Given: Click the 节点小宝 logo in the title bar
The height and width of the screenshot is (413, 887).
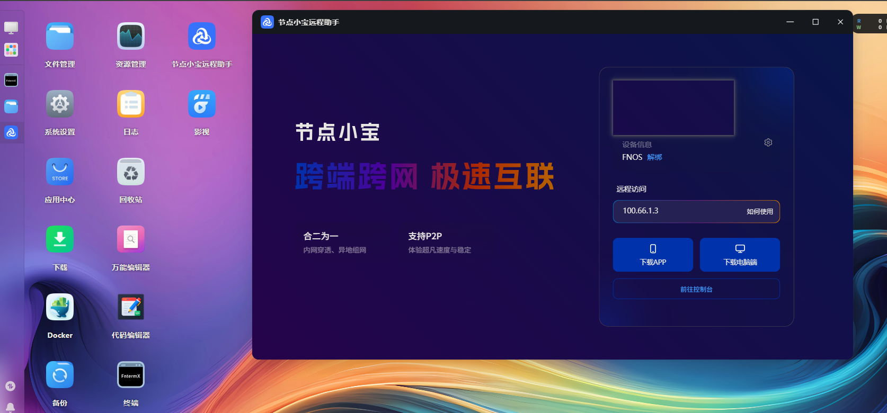Looking at the screenshot, I should (268, 22).
